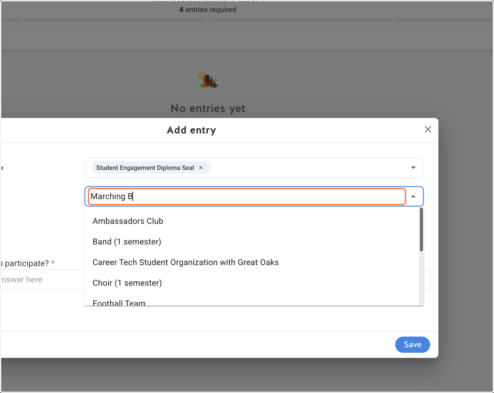This screenshot has height=393, width=494.
Task: Click the Marching B search field
Action: click(x=247, y=196)
